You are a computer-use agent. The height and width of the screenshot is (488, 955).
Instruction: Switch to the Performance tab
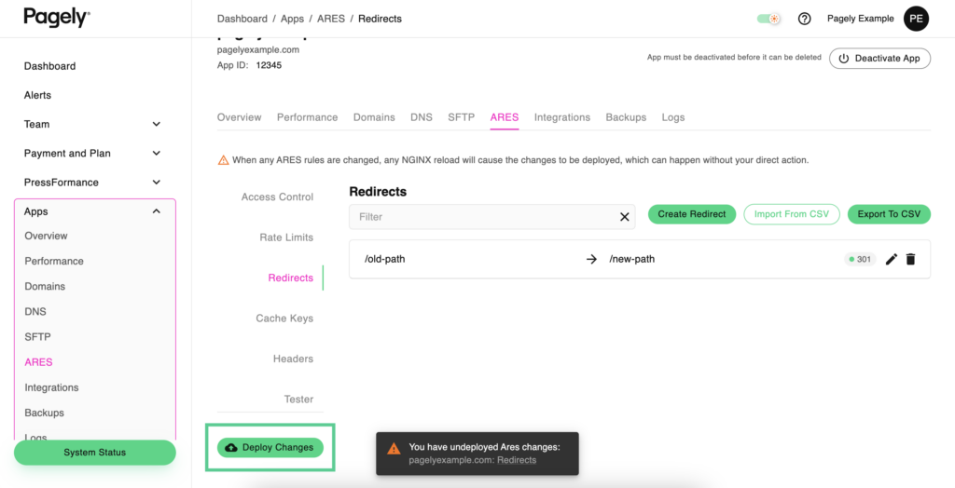coord(308,117)
